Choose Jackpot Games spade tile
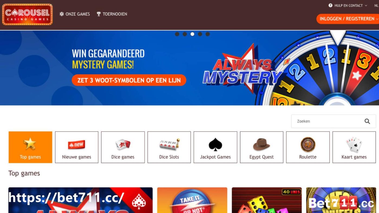Viewport: 379px width, 213px height. tap(215, 147)
